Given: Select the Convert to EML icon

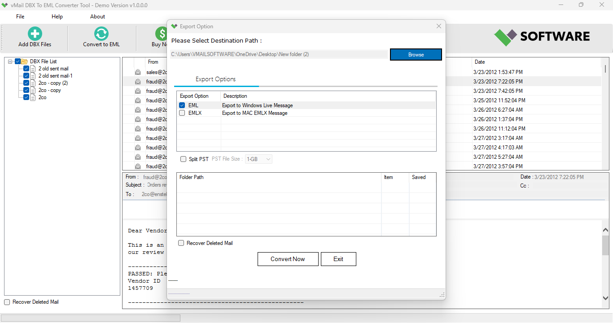Looking at the screenshot, I should coord(101,33).
